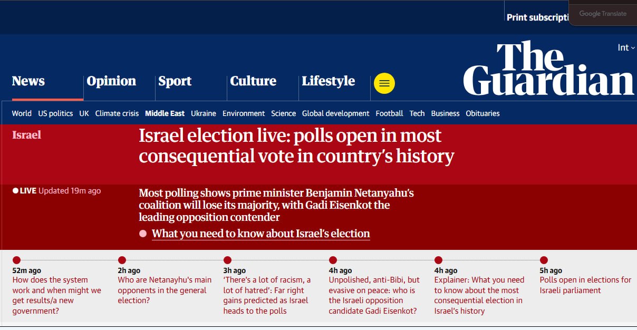Open What you need to know link
This screenshot has width=637, height=330.
[x=261, y=234]
